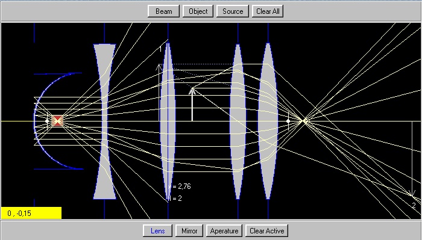Click the Source button
Screen dimensions: 422x240
[x=233, y=11]
